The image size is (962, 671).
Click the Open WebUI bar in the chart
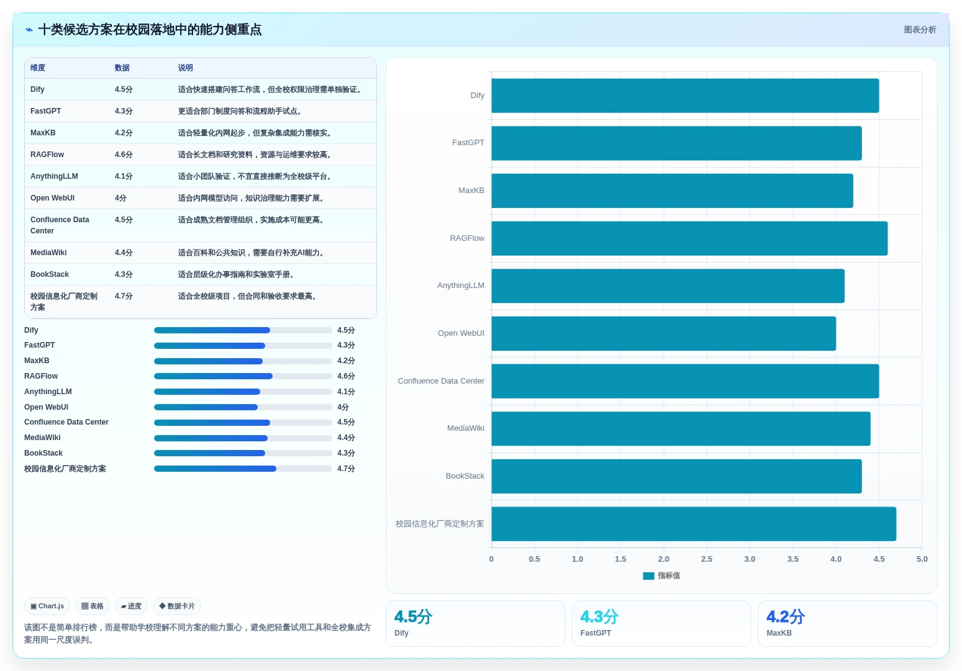point(663,333)
